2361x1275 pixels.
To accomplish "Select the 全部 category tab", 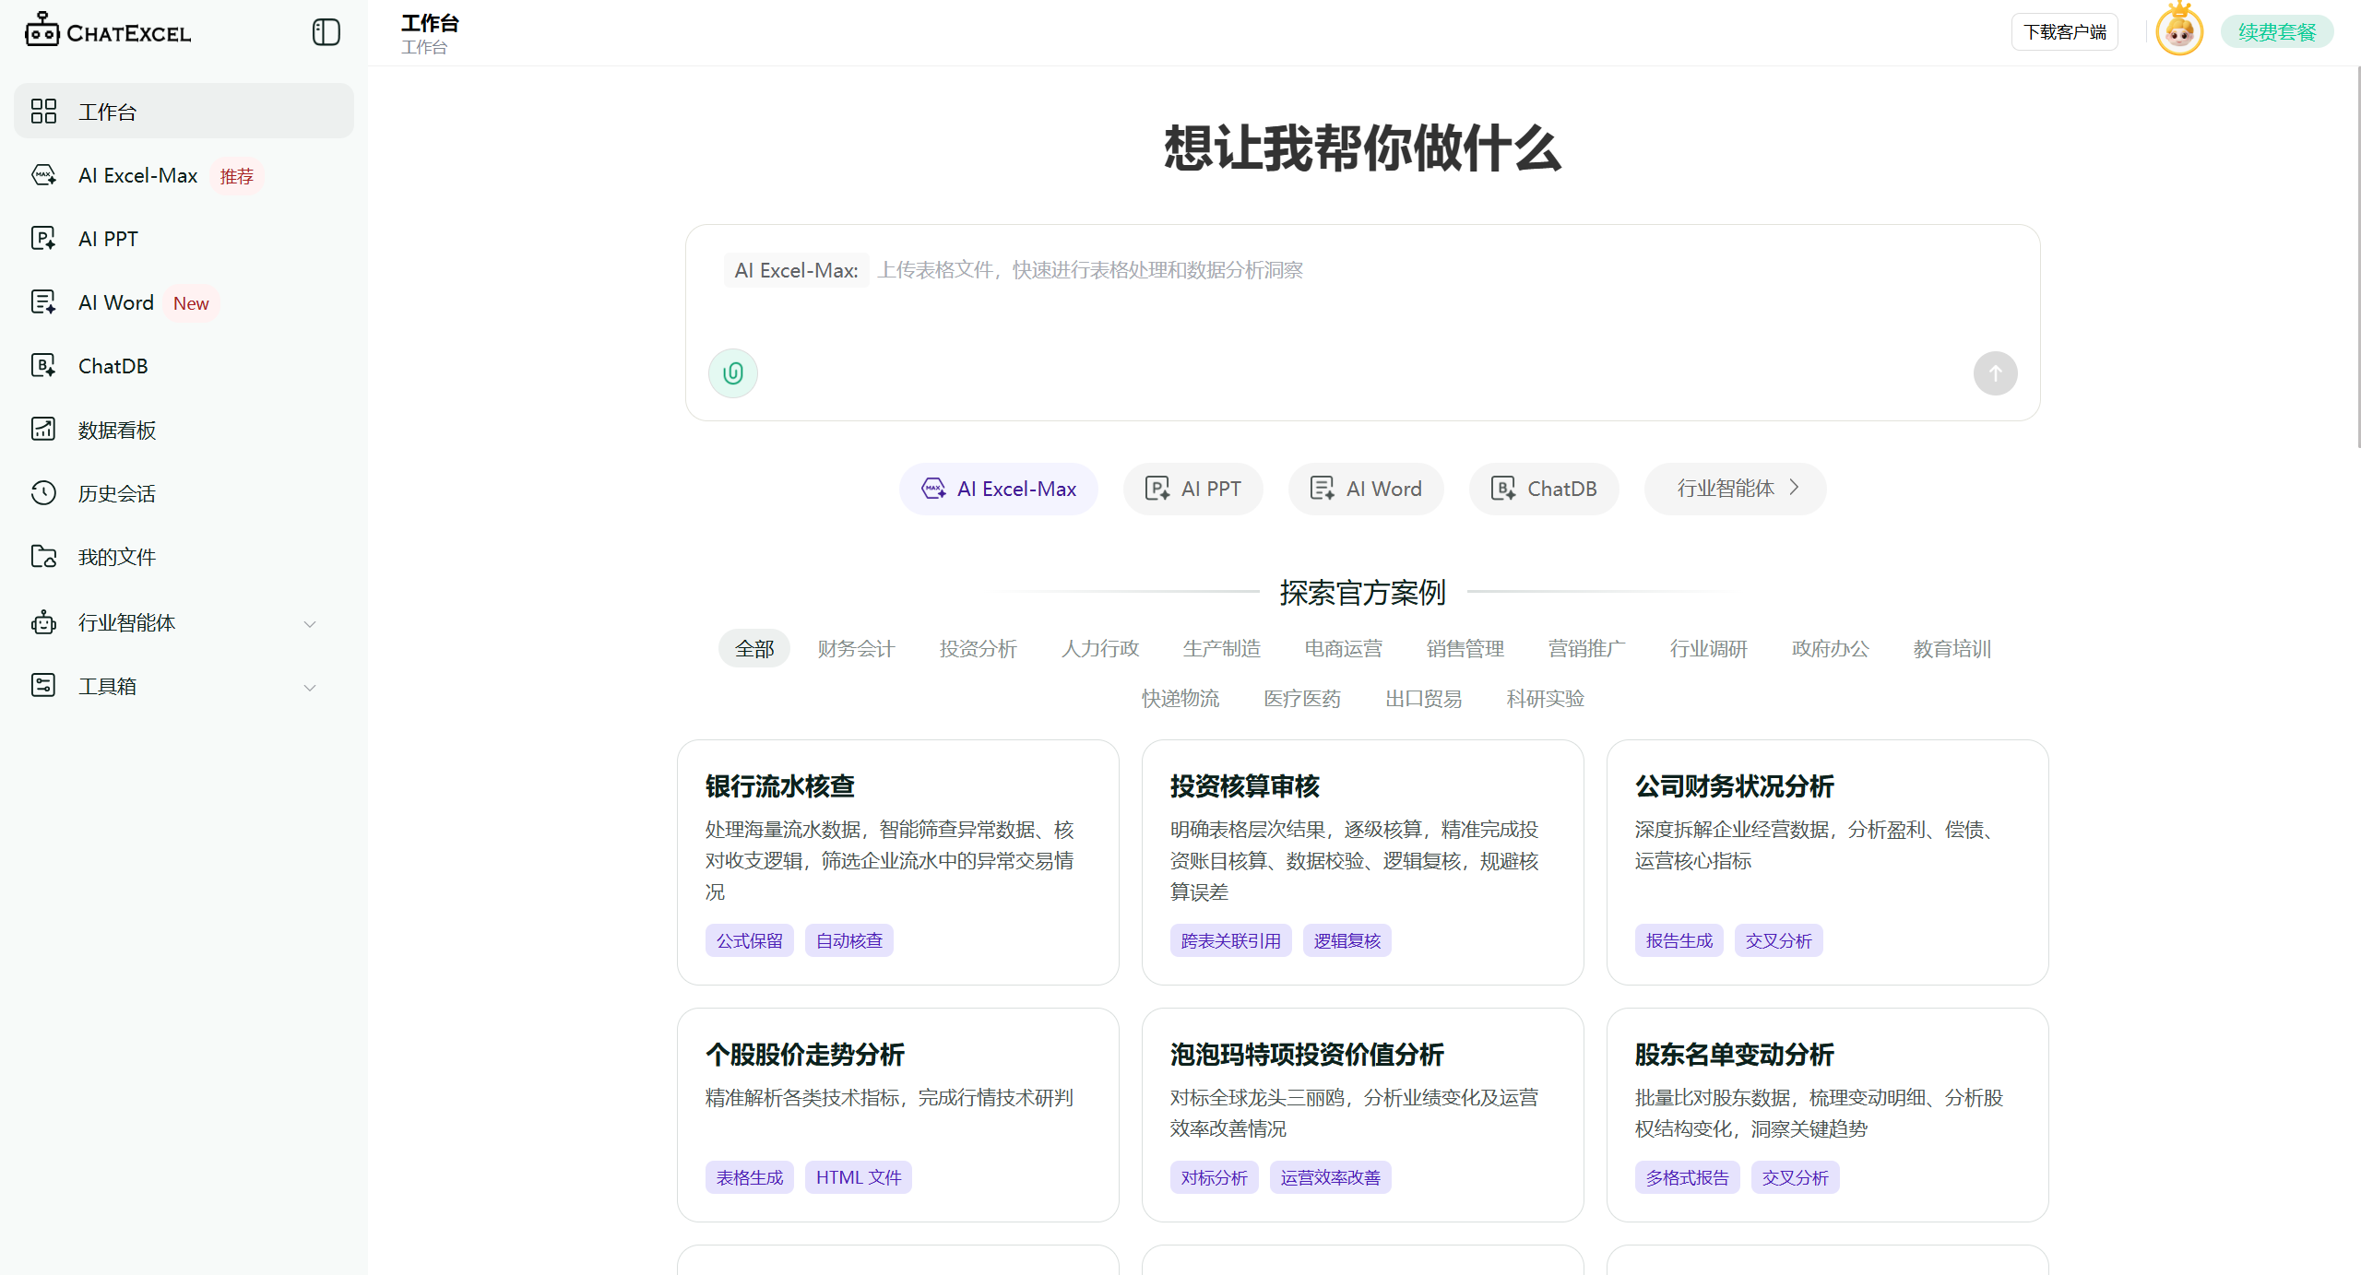I will 754,649.
